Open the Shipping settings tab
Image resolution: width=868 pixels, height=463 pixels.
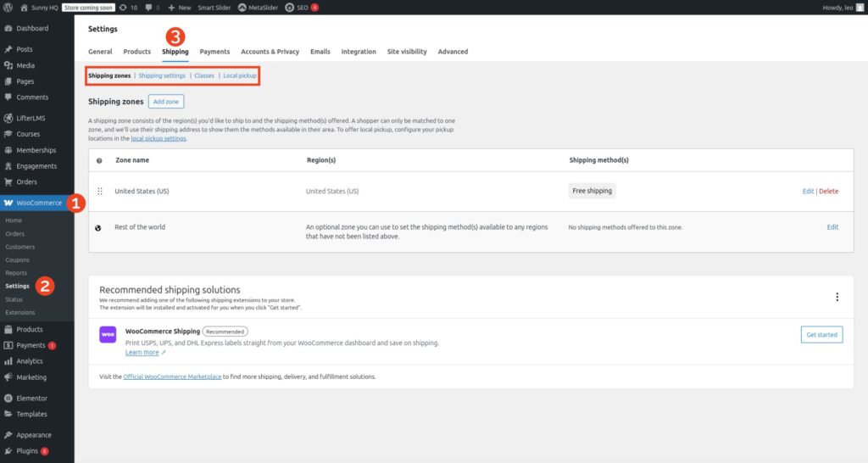tap(175, 52)
